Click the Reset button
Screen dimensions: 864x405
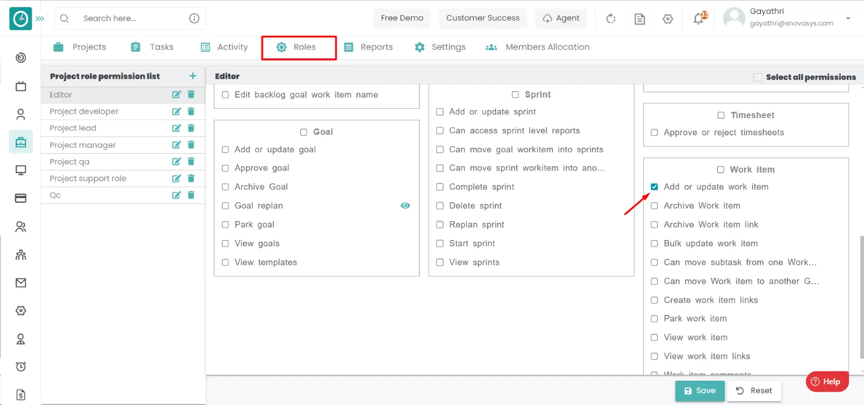tap(754, 390)
